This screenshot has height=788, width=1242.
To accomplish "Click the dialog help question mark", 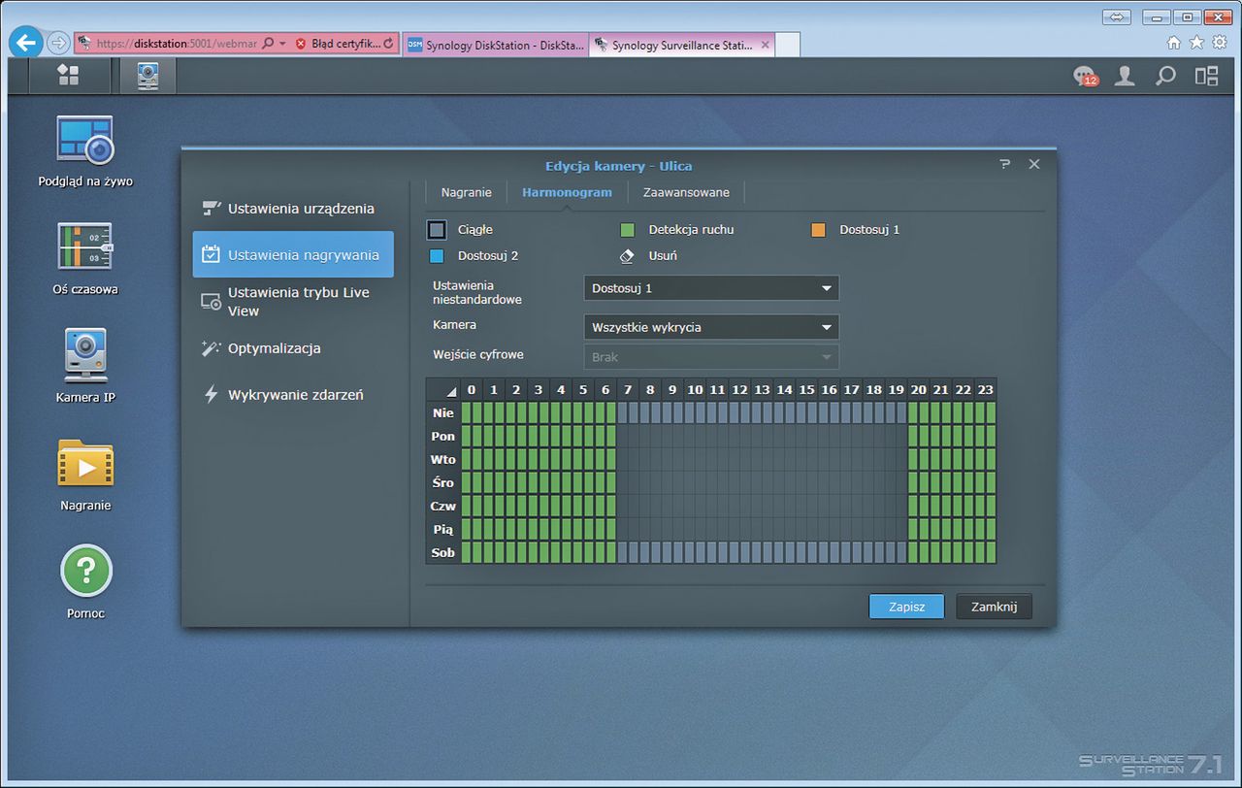I will point(1005,164).
